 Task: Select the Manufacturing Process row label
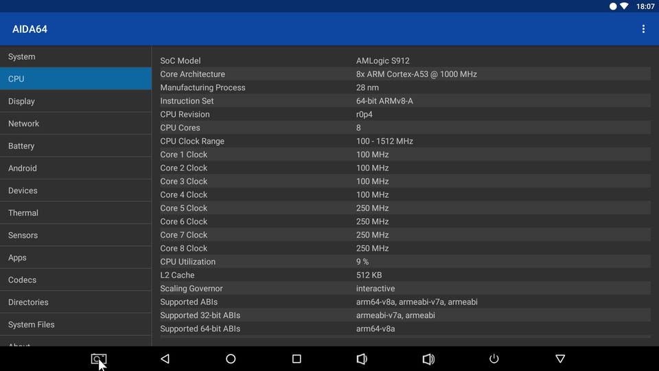pos(203,87)
